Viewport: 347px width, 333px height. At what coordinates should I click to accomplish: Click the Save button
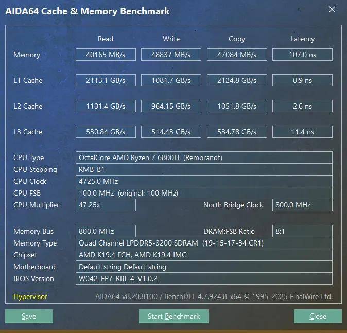(x=29, y=316)
